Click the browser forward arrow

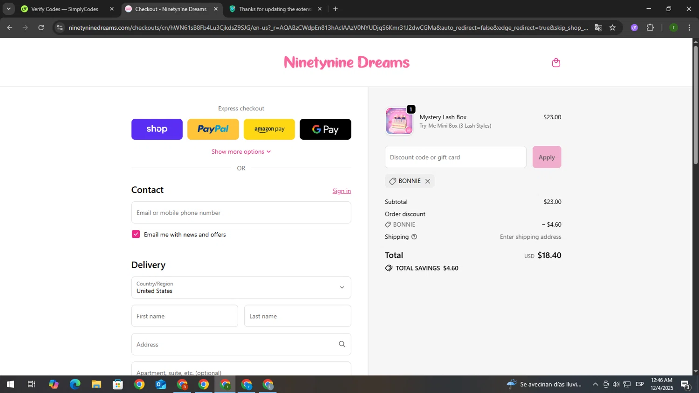[25, 27]
